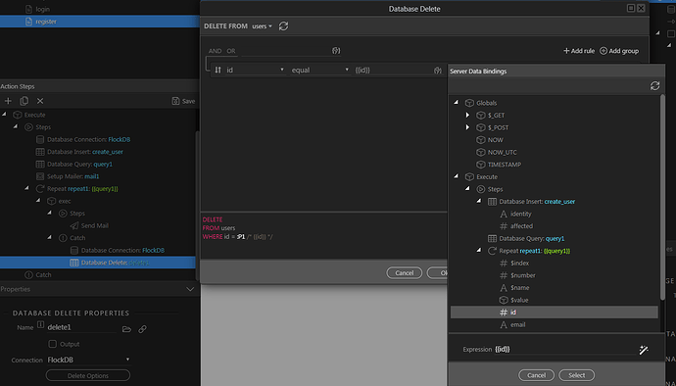Select OR condition toggle

pyautogui.click(x=231, y=51)
